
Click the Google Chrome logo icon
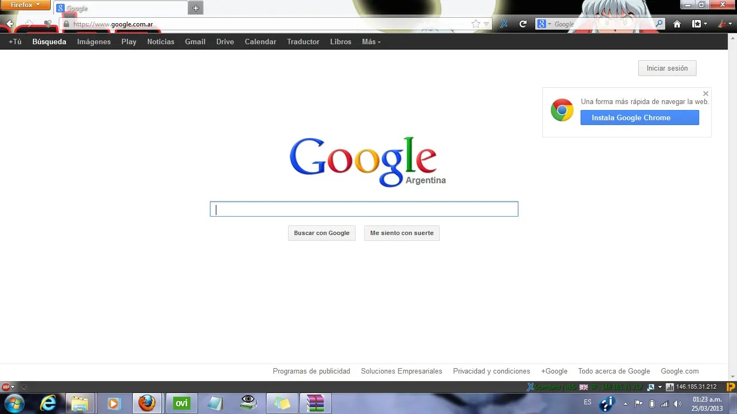pyautogui.click(x=562, y=110)
